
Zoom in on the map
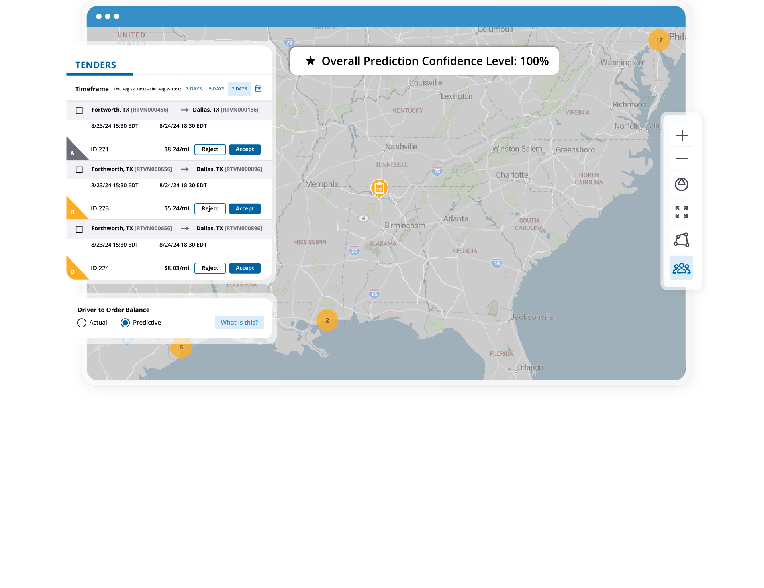tap(682, 135)
